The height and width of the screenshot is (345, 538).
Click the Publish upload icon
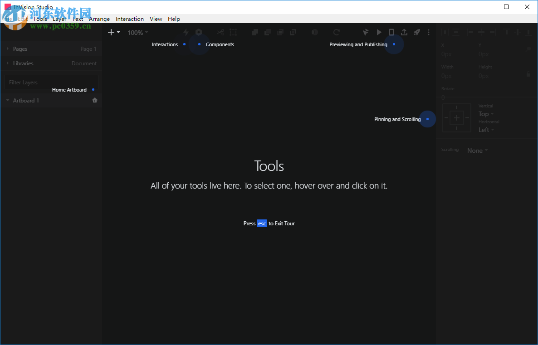[404, 32]
